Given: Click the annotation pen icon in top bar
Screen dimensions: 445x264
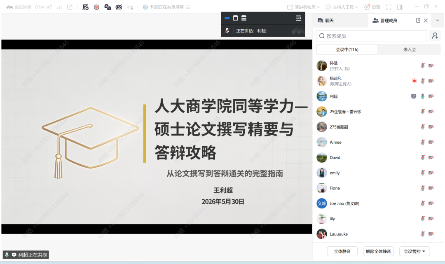Looking at the screenshot, I should click(85, 7).
